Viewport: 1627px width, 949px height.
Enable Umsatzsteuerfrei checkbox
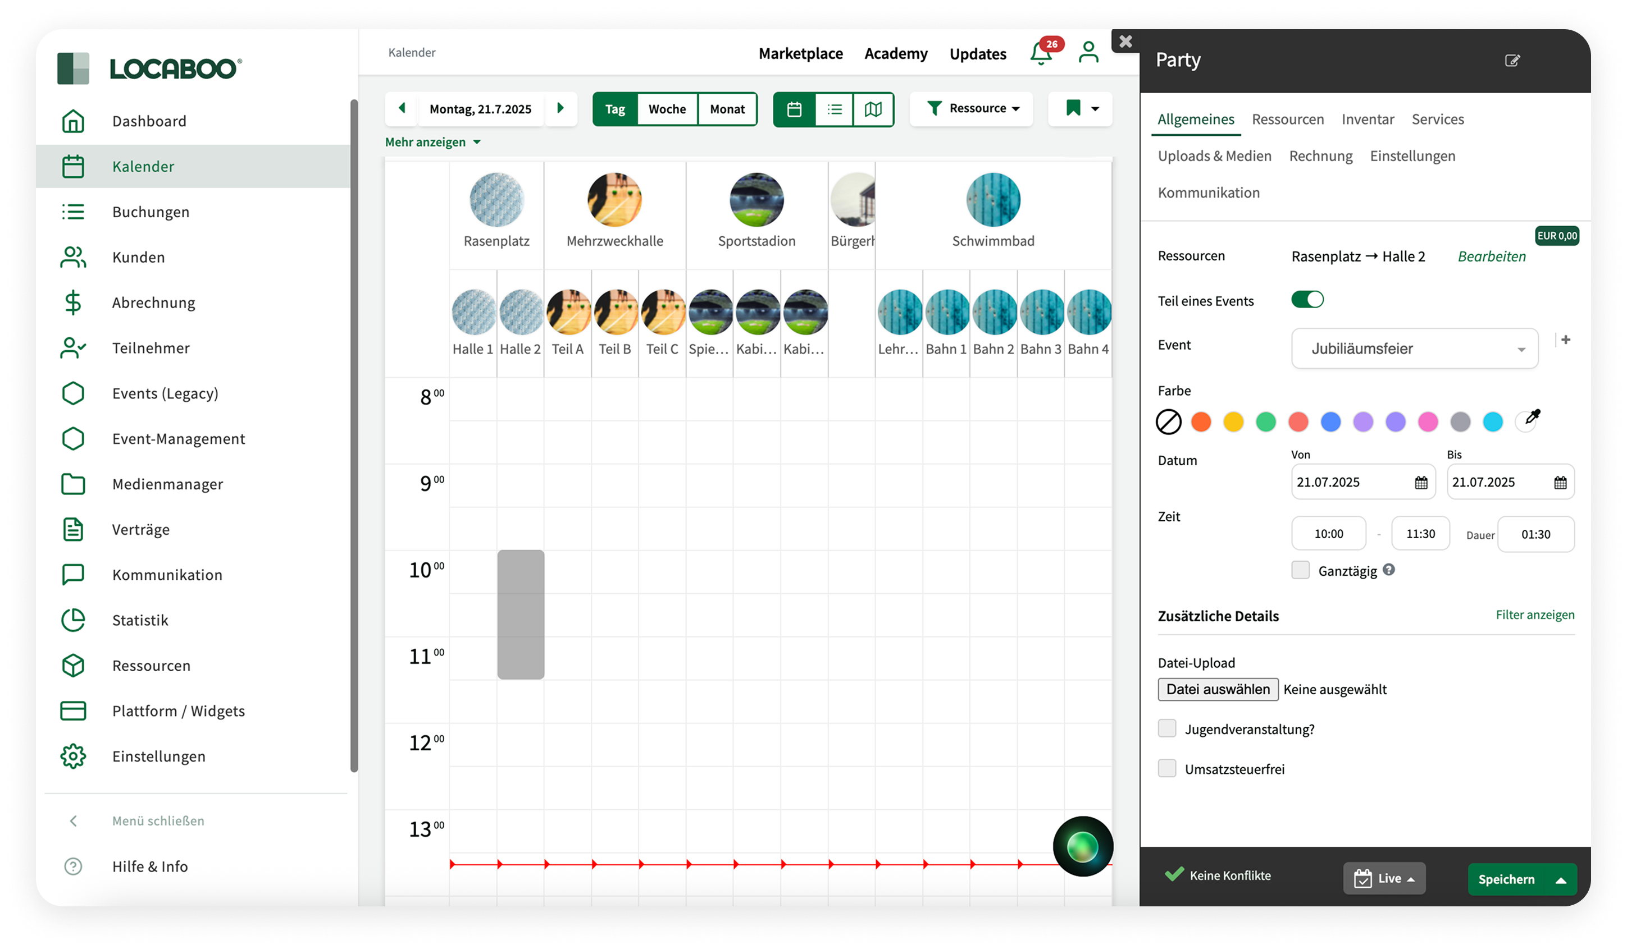click(1166, 768)
